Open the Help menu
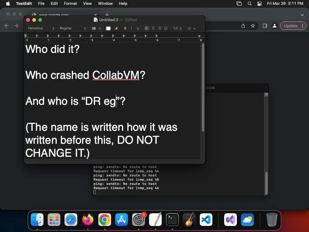The width and height of the screenshot is (309, 232). click(123, 3)
